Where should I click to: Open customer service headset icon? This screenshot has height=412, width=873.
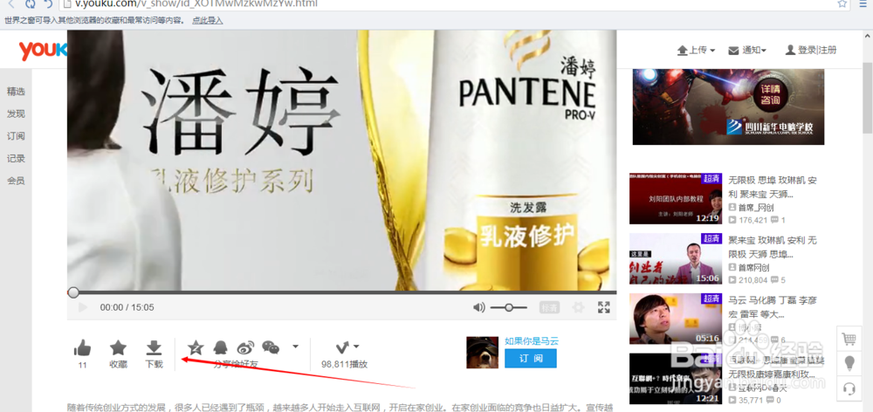(x=849, y=388)
